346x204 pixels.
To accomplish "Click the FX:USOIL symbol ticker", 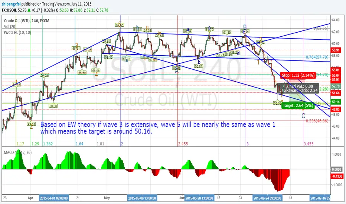I will click(9, 10).
